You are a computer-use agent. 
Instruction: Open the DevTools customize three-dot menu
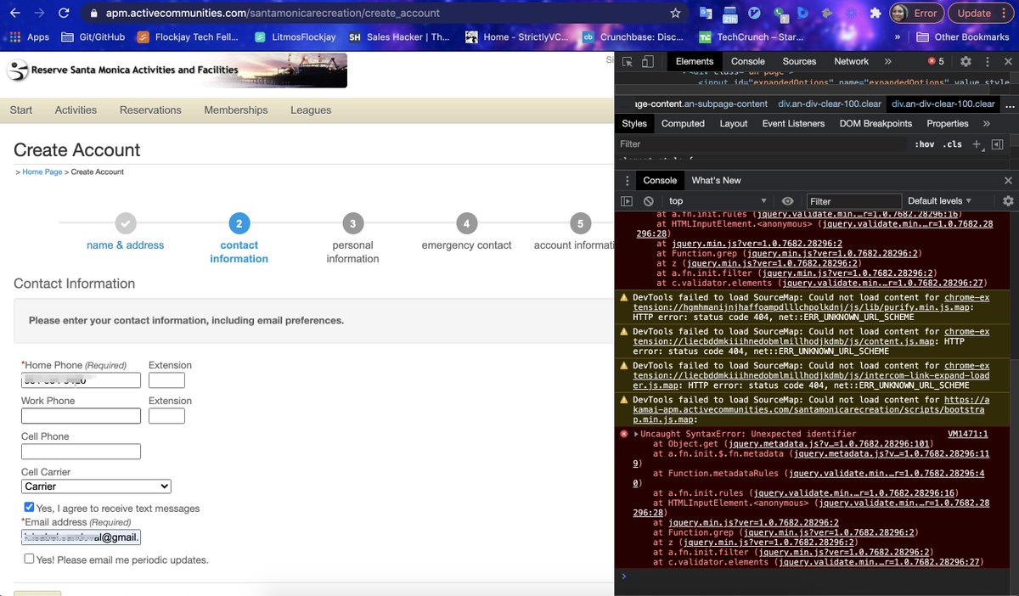pyautogui.click(x=986, y=61)
